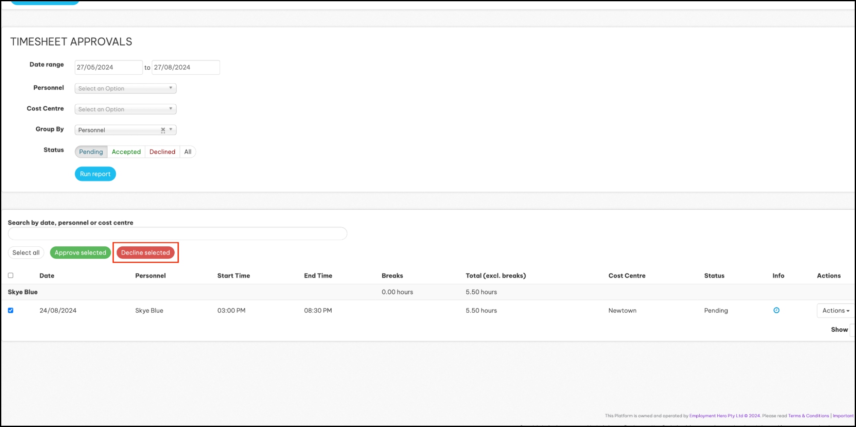
Task: Approve the selected timesheets
Action: click(x=80, y=253)
